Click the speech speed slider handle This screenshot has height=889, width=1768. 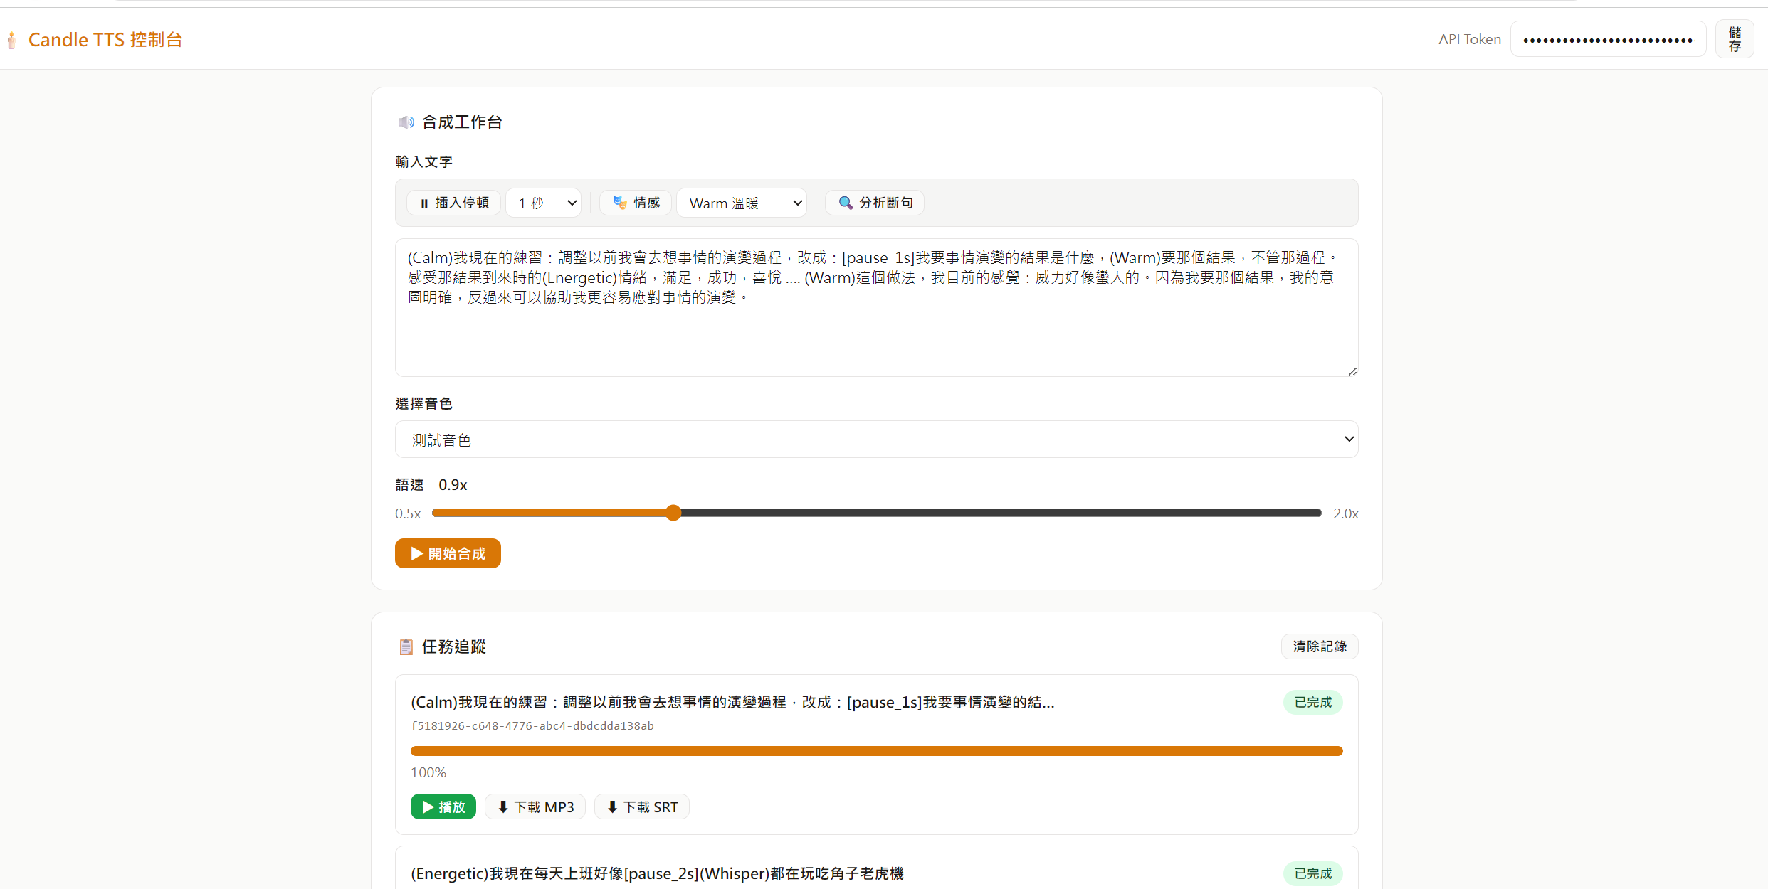(x=673, y=513)
